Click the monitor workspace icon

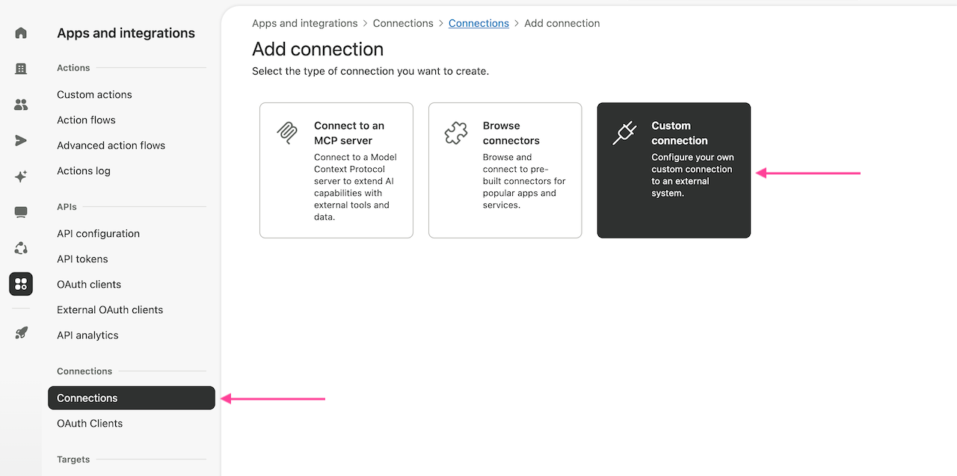(x=21, y=212)
